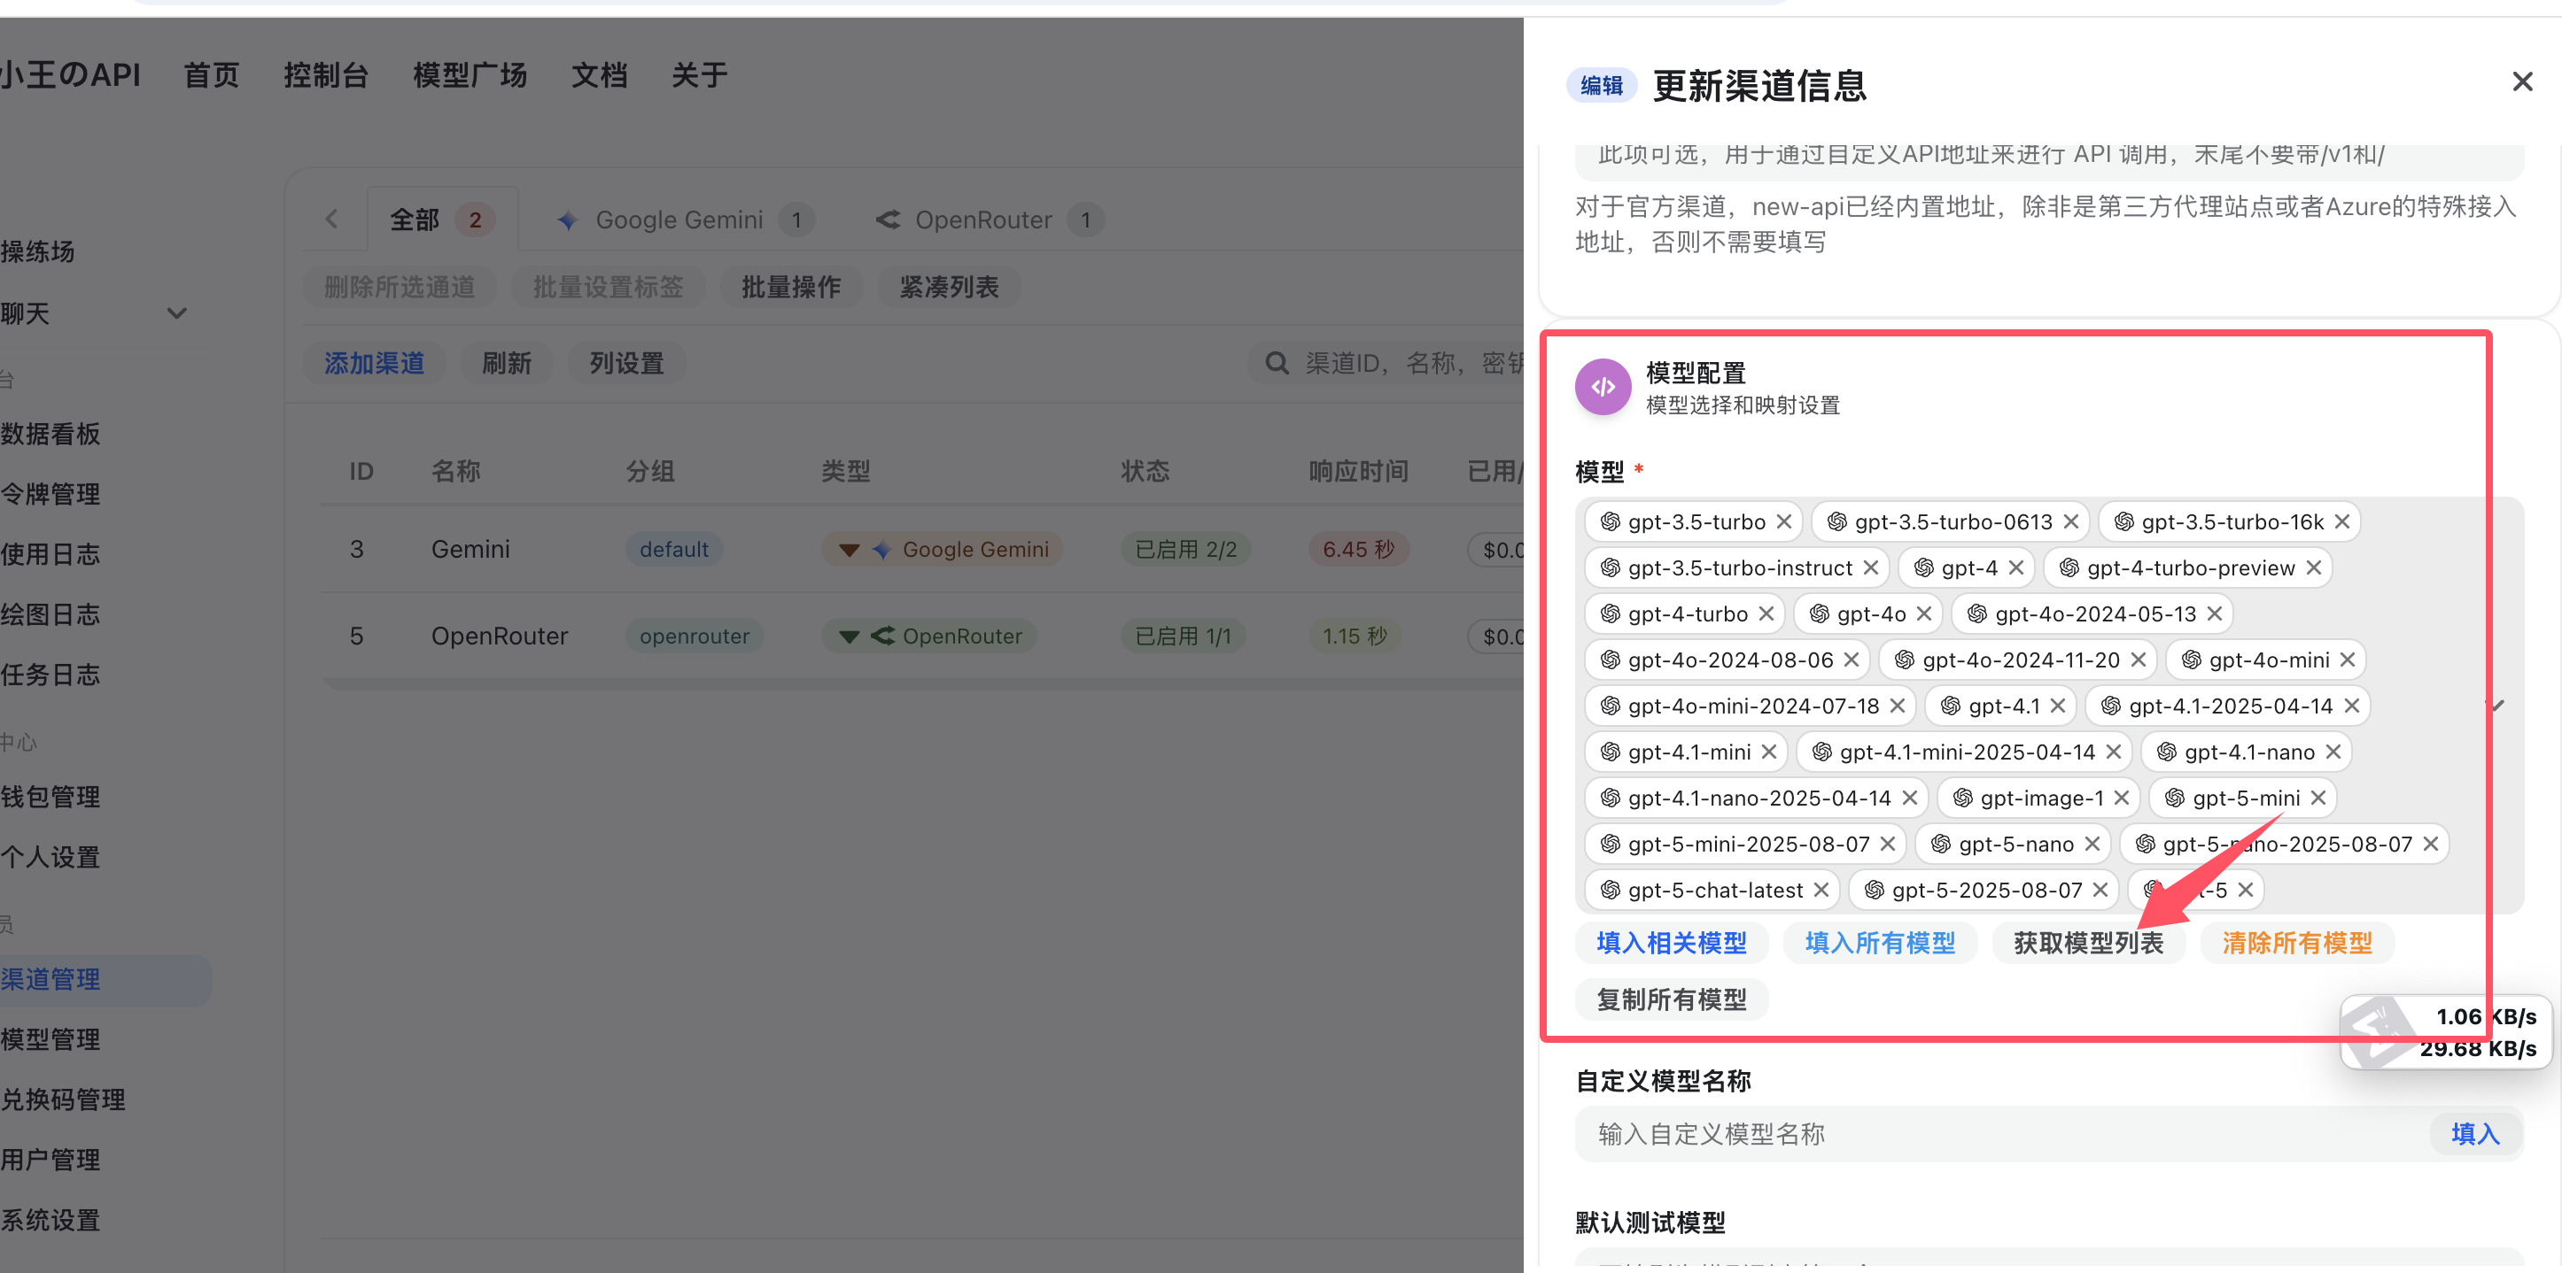The height and width of the screenshot is (1273, 2562).
Task: Remove the gpt-4.1-mini model tag
Action: click(1769, 752)
